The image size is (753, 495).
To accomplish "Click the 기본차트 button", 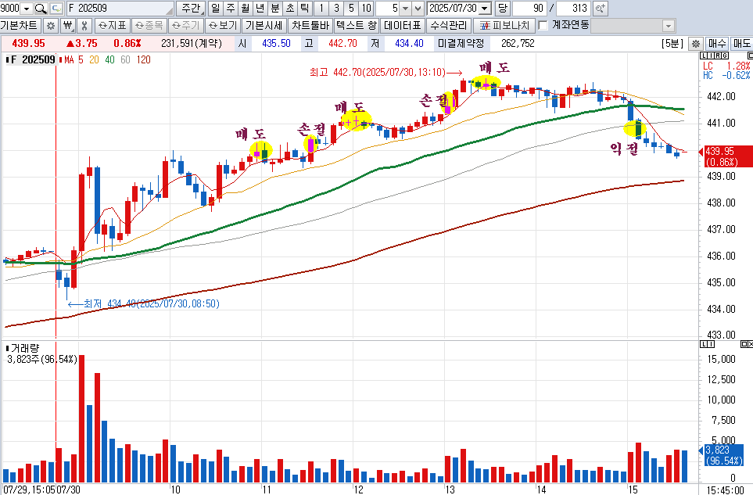I will pyautogui.click(x=20, y=26).
